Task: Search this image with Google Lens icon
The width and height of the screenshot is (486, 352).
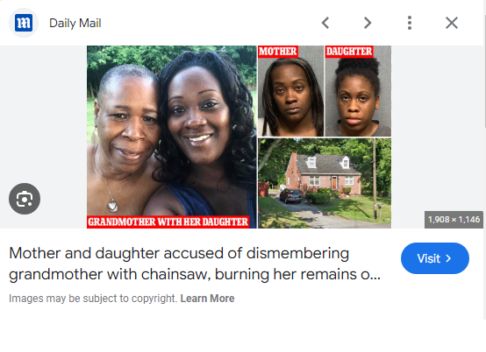Action: coord(25,199)
